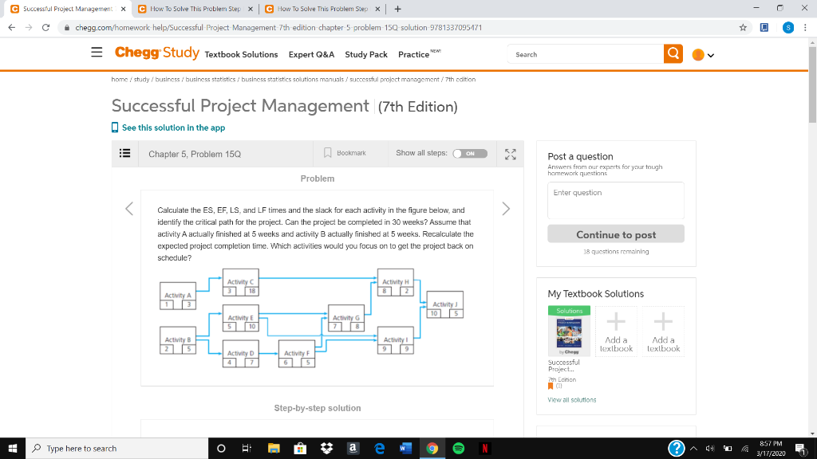Click the Chegg Study logo
Viewport: 817px width, 459px height.
(157, 53)
